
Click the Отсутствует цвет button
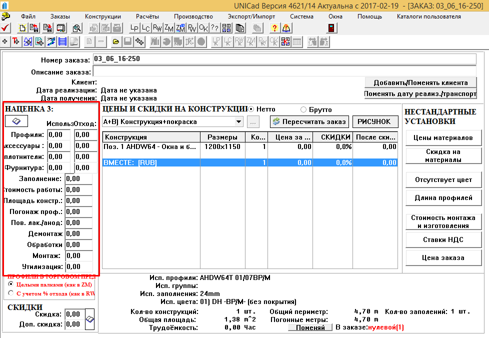443,180
